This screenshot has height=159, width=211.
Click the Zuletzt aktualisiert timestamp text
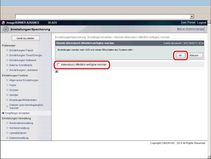pos(184,43)
